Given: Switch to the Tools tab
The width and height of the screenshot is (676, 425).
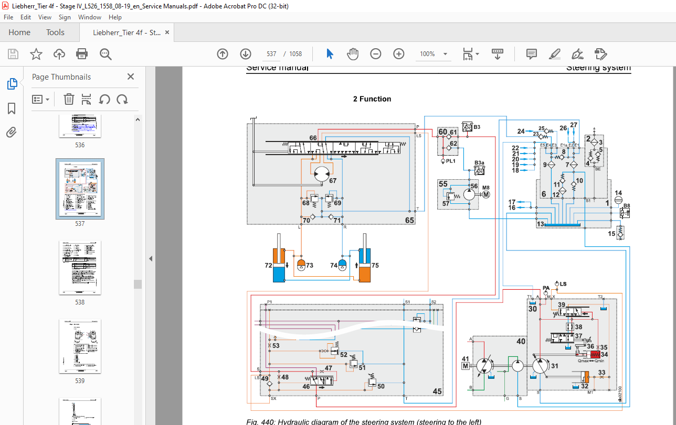Looking at the screenshot, I should (x=55, y=32).
